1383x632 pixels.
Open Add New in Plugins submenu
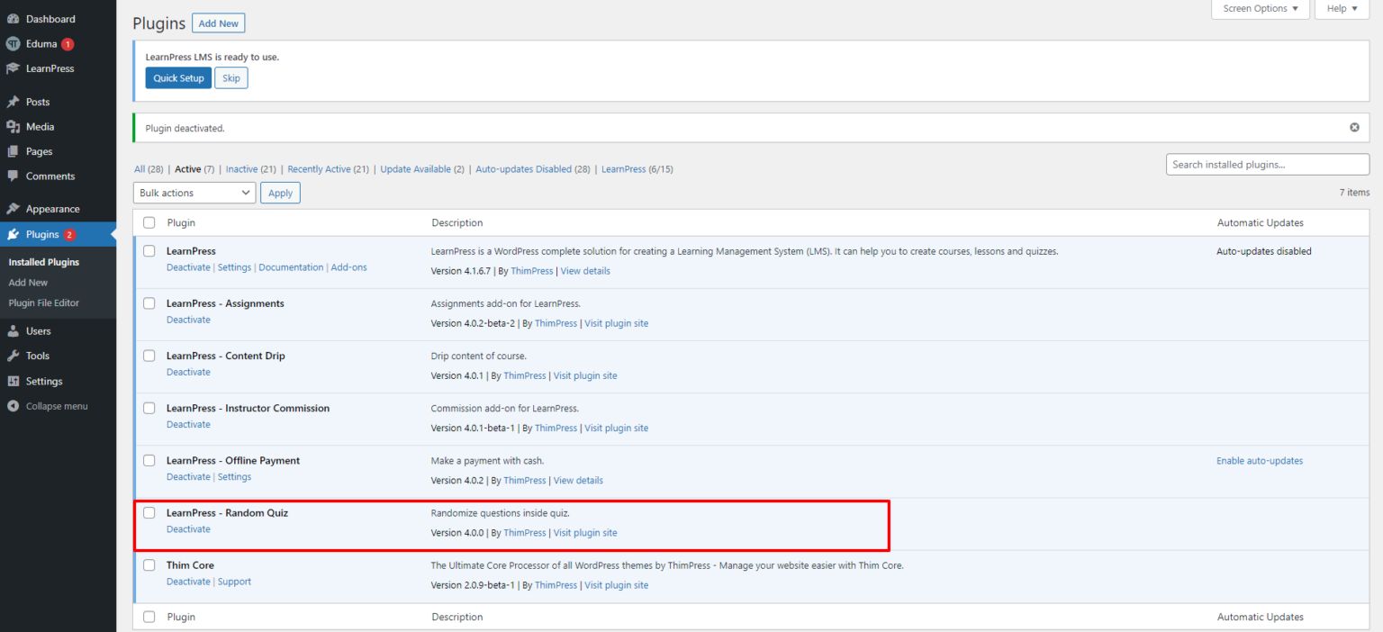(x=28, y=283)
